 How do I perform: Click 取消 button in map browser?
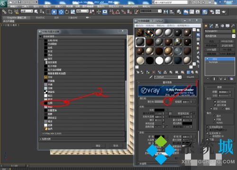coord(116,145)
